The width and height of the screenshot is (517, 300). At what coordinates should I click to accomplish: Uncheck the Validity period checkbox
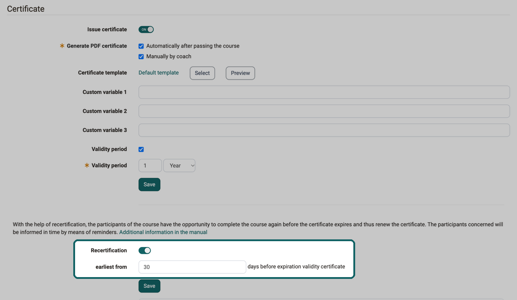coord(141,150)
